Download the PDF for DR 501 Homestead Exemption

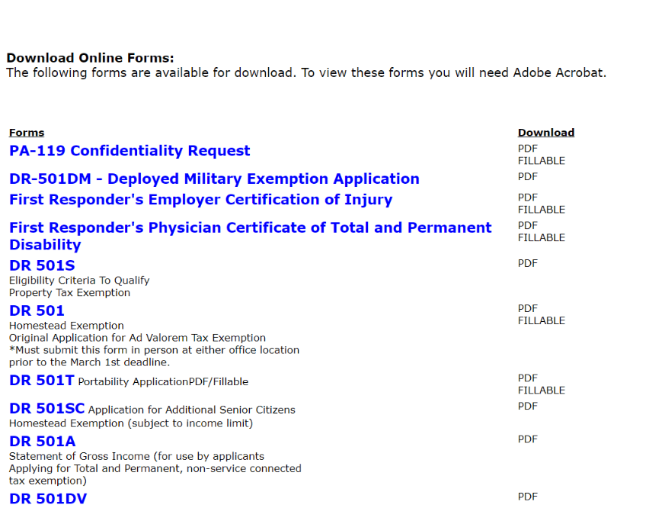coord(528,309)
